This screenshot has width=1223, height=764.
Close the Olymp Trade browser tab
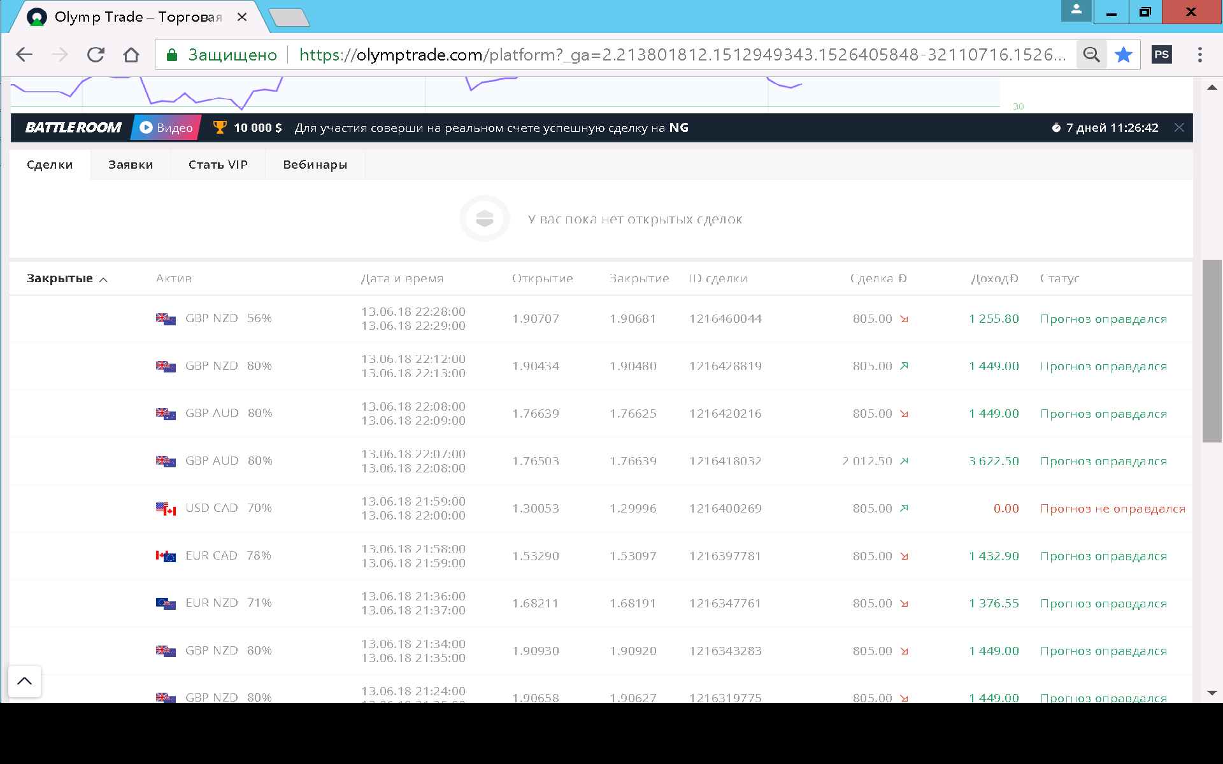point(242,17)
